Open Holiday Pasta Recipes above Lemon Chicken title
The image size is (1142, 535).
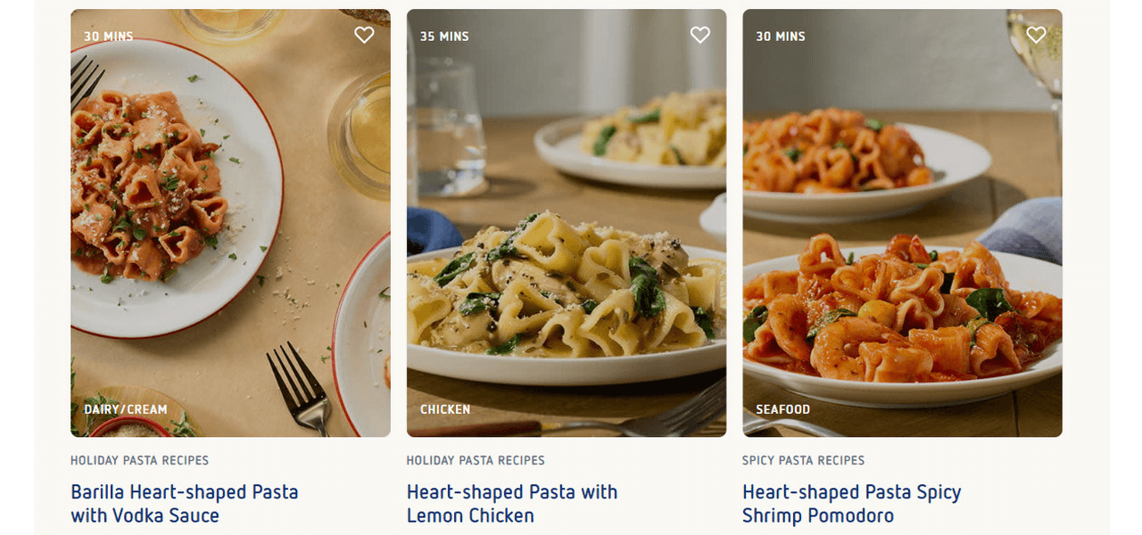pyautogui.click(x=476, y=460)
